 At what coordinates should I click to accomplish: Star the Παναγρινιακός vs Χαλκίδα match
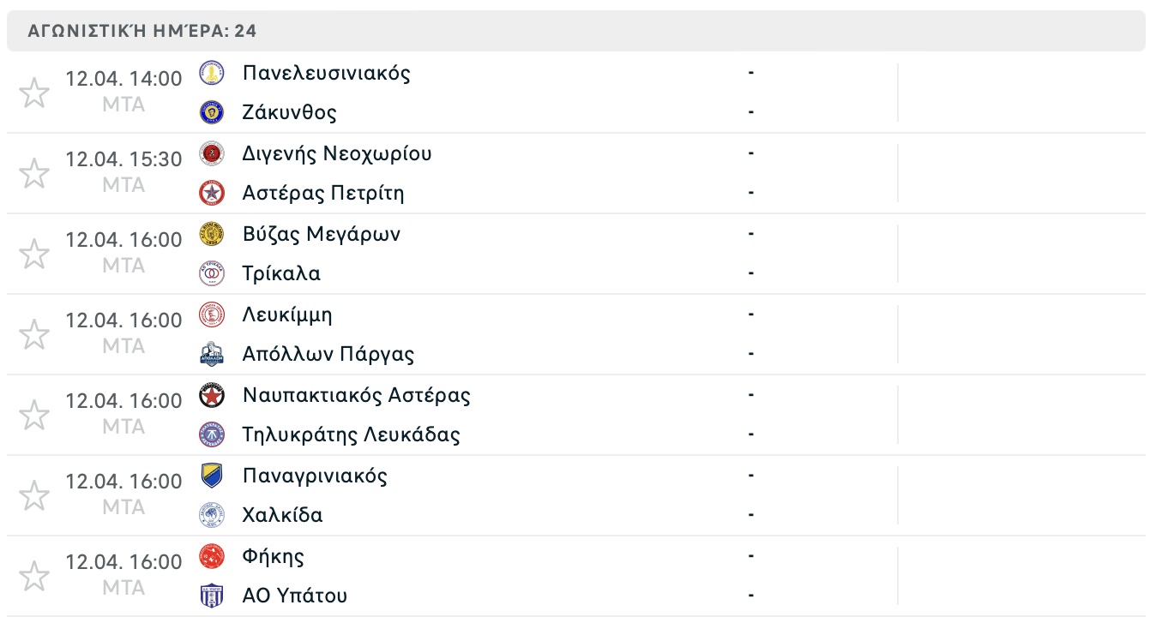coord(34,495)
